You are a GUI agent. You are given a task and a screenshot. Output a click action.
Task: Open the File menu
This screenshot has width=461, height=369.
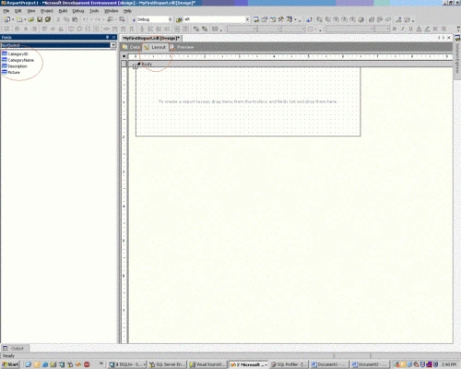click(6, 11)
